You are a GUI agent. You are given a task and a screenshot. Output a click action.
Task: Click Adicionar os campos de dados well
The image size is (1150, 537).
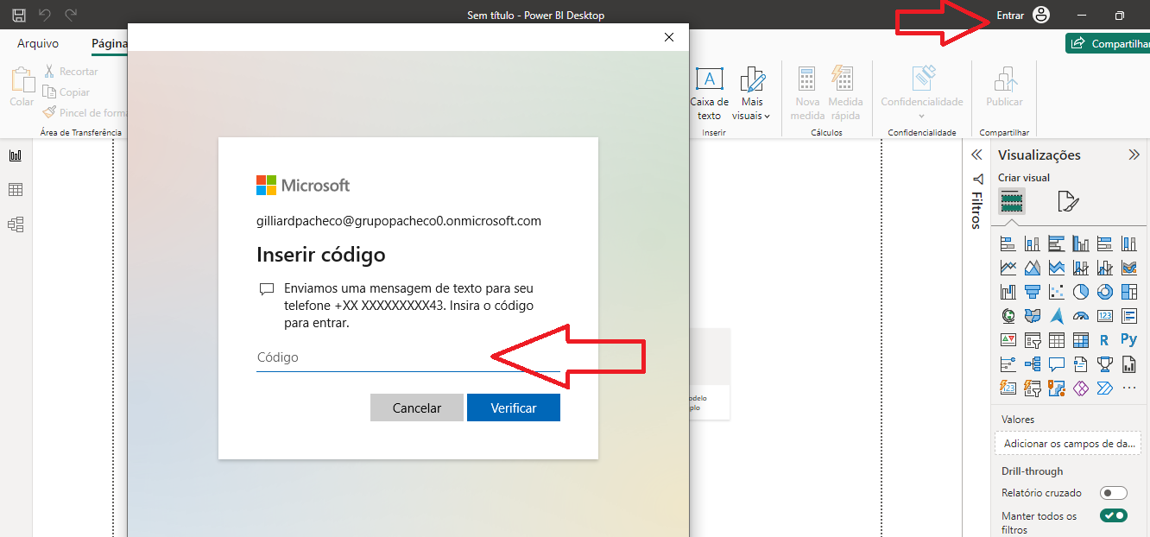pos(1068,444)
